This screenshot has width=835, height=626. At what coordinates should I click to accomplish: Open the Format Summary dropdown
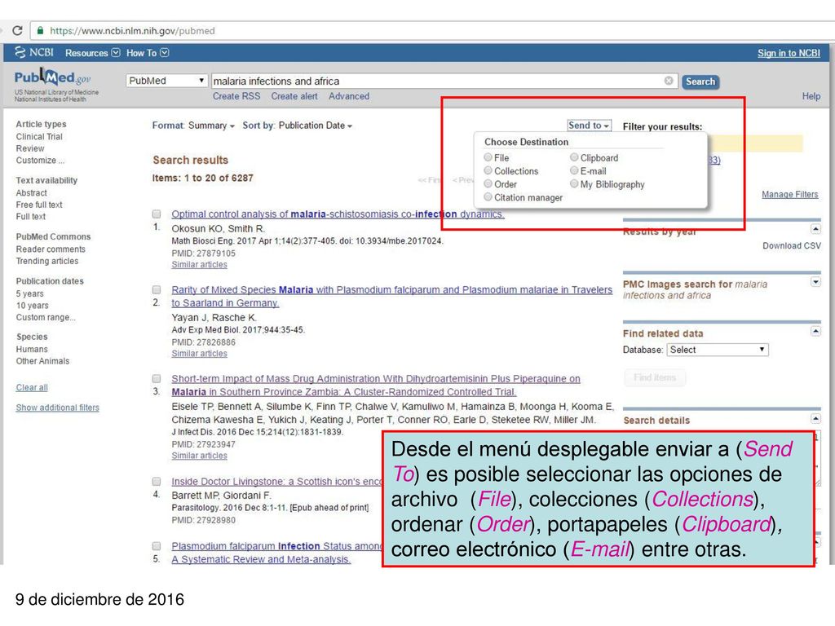193,126
